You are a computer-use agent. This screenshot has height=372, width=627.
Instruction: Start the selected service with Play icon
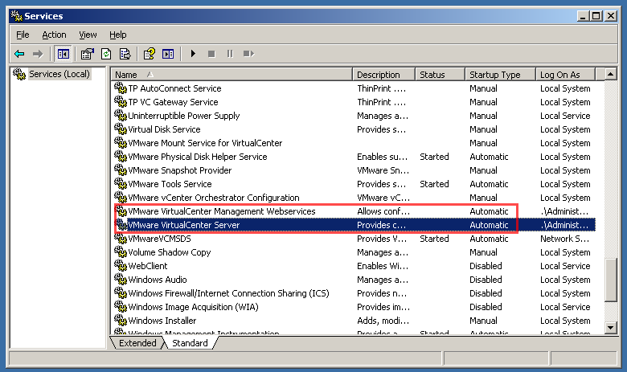(193, 54)
